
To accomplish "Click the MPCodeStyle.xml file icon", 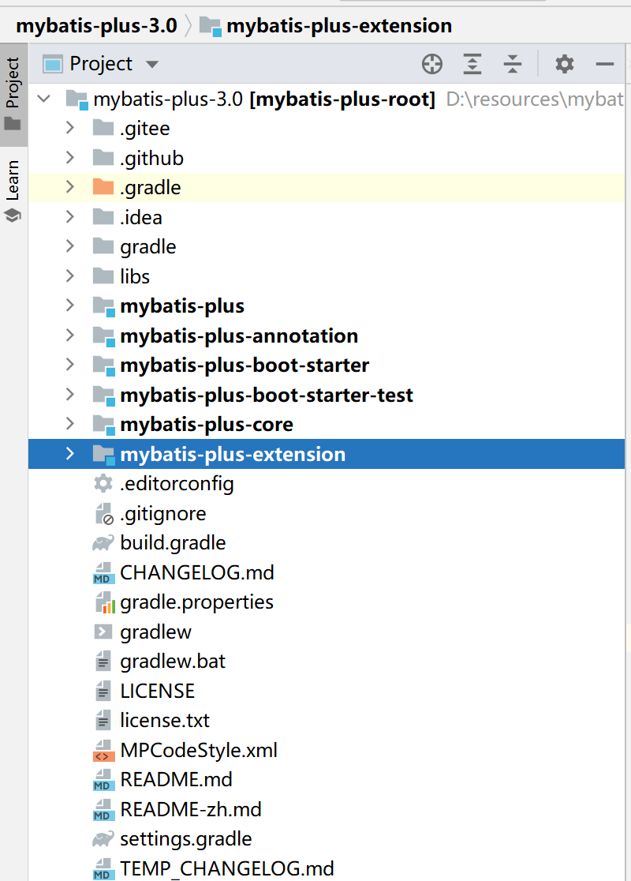I will 103,750.
